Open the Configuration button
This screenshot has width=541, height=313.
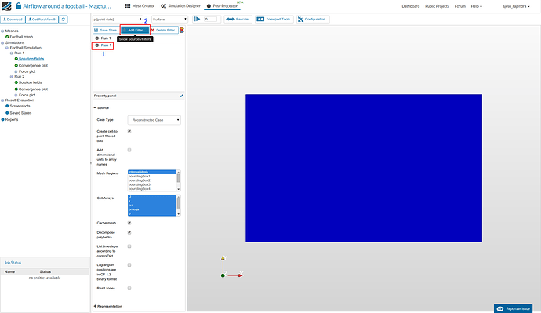click(x=313, y=20)
